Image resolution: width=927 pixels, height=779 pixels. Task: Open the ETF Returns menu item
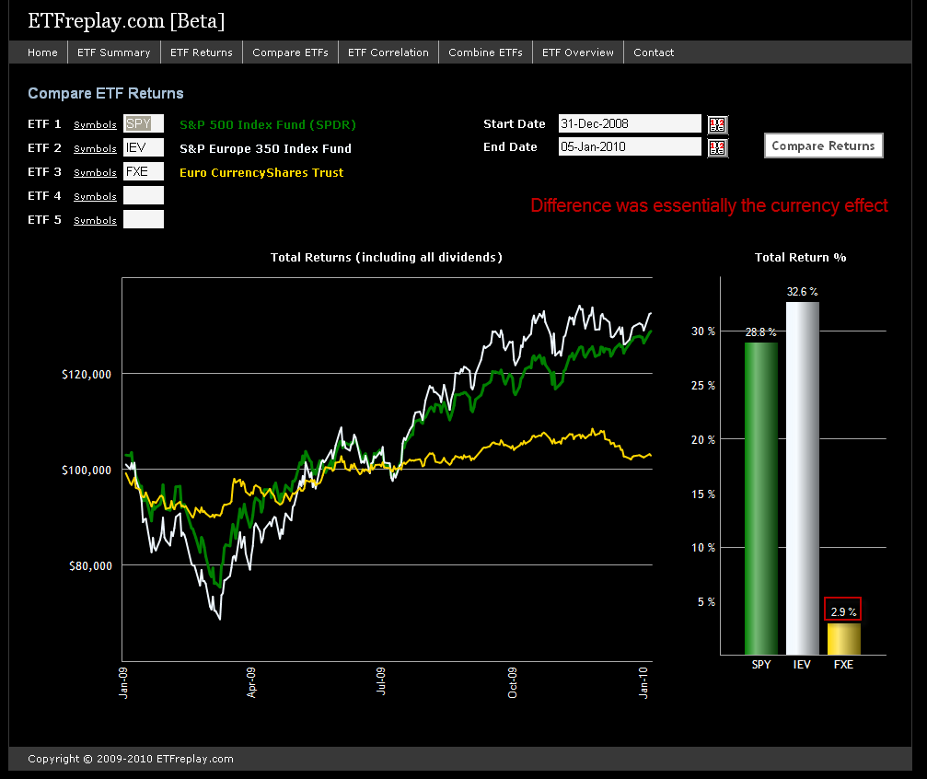point(201,52)
